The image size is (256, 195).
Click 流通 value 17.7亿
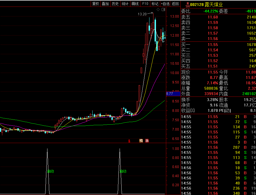coord(250,105)
